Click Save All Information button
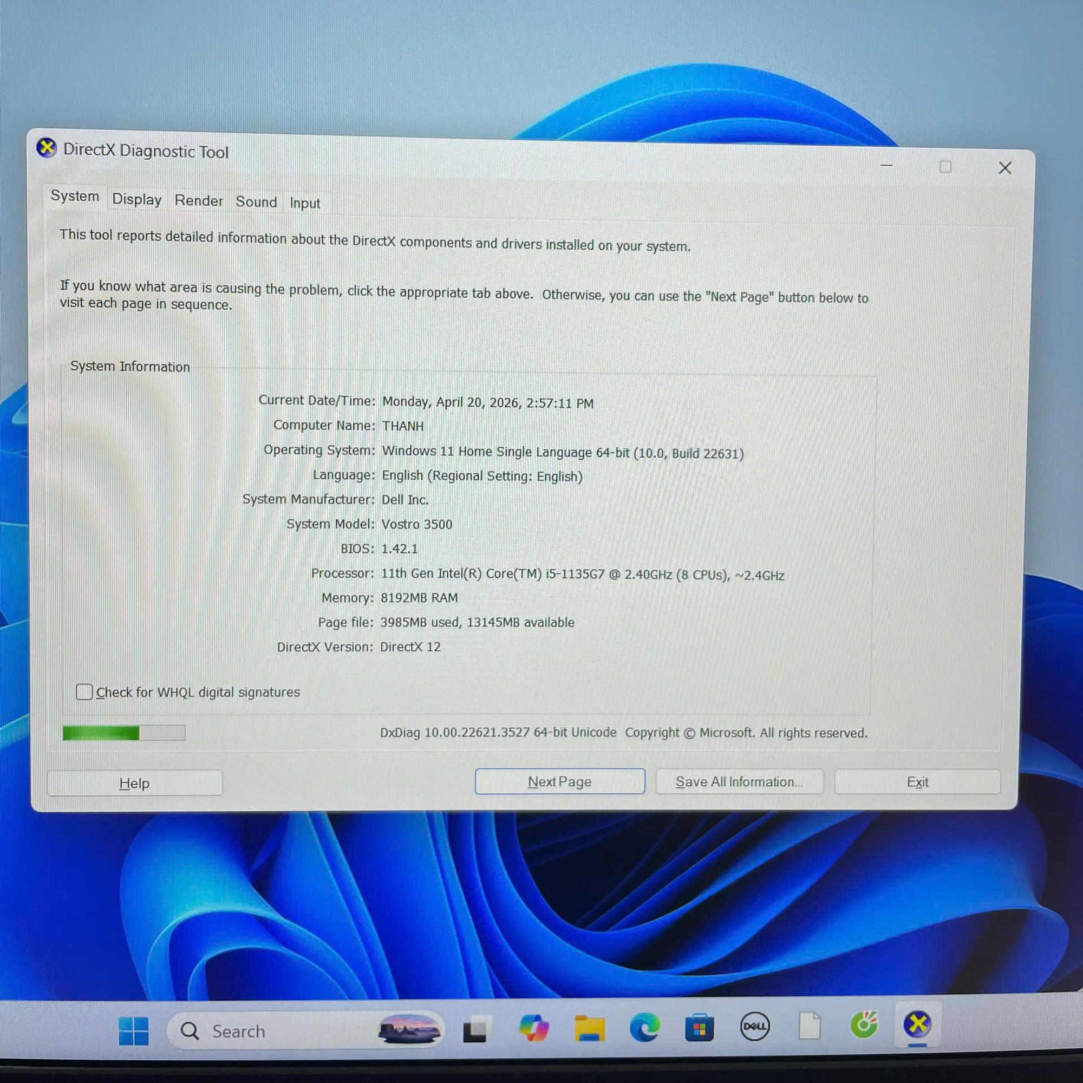 pos(739,781)
